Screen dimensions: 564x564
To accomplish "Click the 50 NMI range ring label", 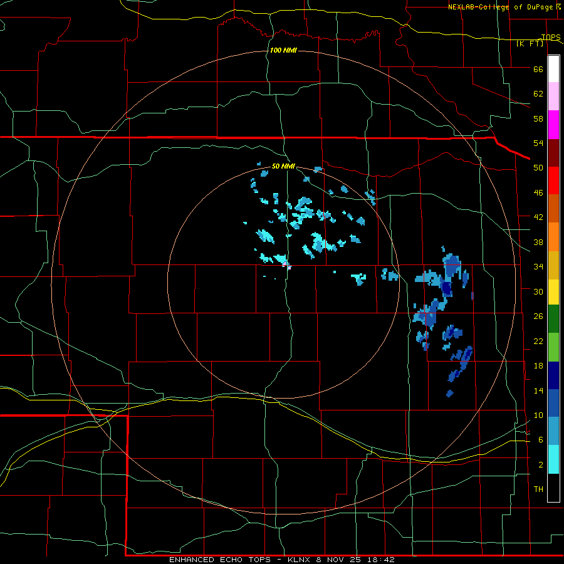I will tap(283, 166).
